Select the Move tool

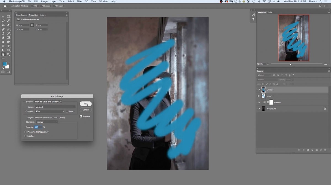pos(3,17)
